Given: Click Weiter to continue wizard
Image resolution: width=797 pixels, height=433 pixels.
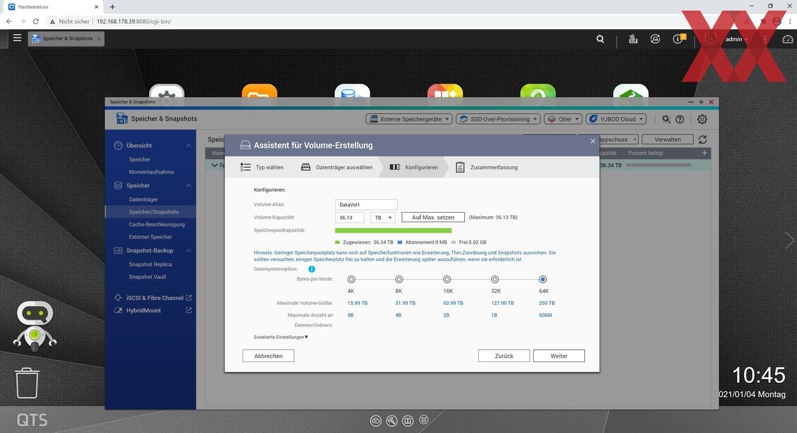Looking at the screenshot, I should pyautogui.click(x=559, y=356).
